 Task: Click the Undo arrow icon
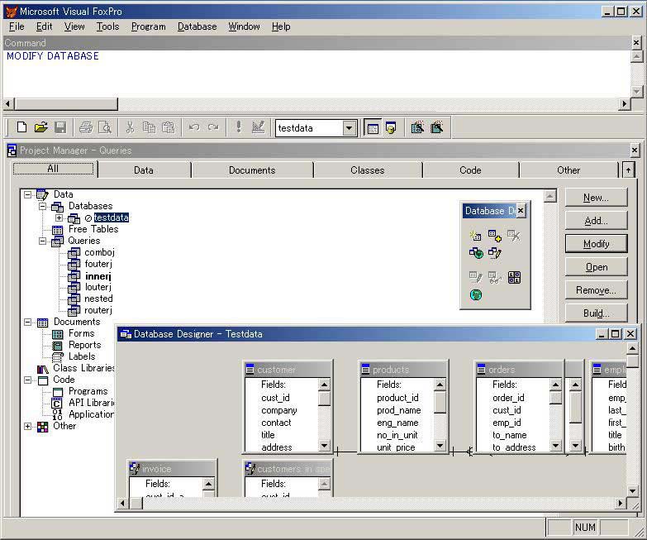tap(194, 127)
